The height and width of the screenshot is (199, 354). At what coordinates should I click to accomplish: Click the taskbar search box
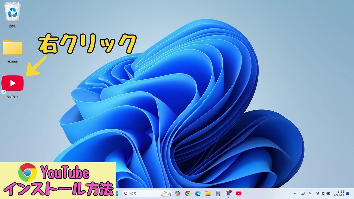(x=147, y=193)
